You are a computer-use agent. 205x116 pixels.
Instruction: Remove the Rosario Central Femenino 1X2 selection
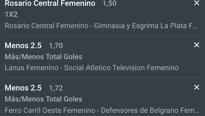(x=197, y=3)
